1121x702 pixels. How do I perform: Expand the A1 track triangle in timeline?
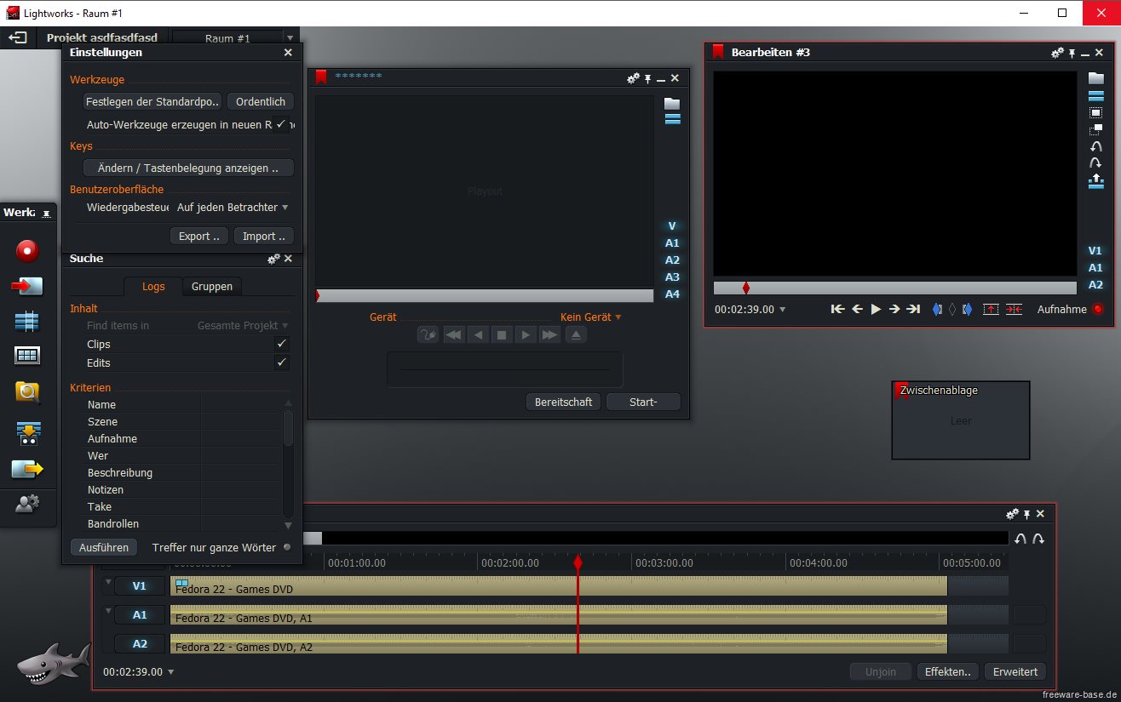(x=108, y=611)
